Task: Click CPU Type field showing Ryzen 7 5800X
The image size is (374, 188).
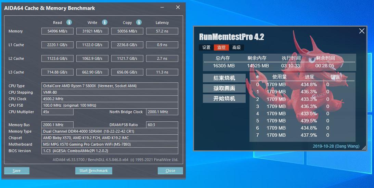Action: tap(110, 86)
